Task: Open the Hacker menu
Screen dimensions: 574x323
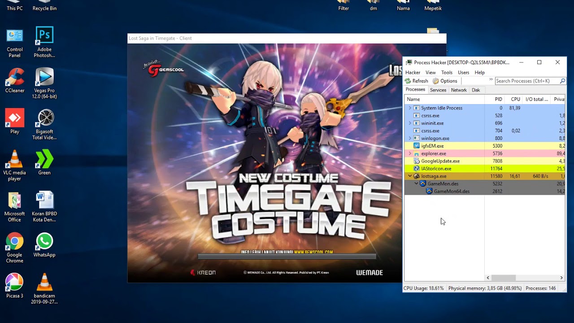Action: tap(413, 72)
